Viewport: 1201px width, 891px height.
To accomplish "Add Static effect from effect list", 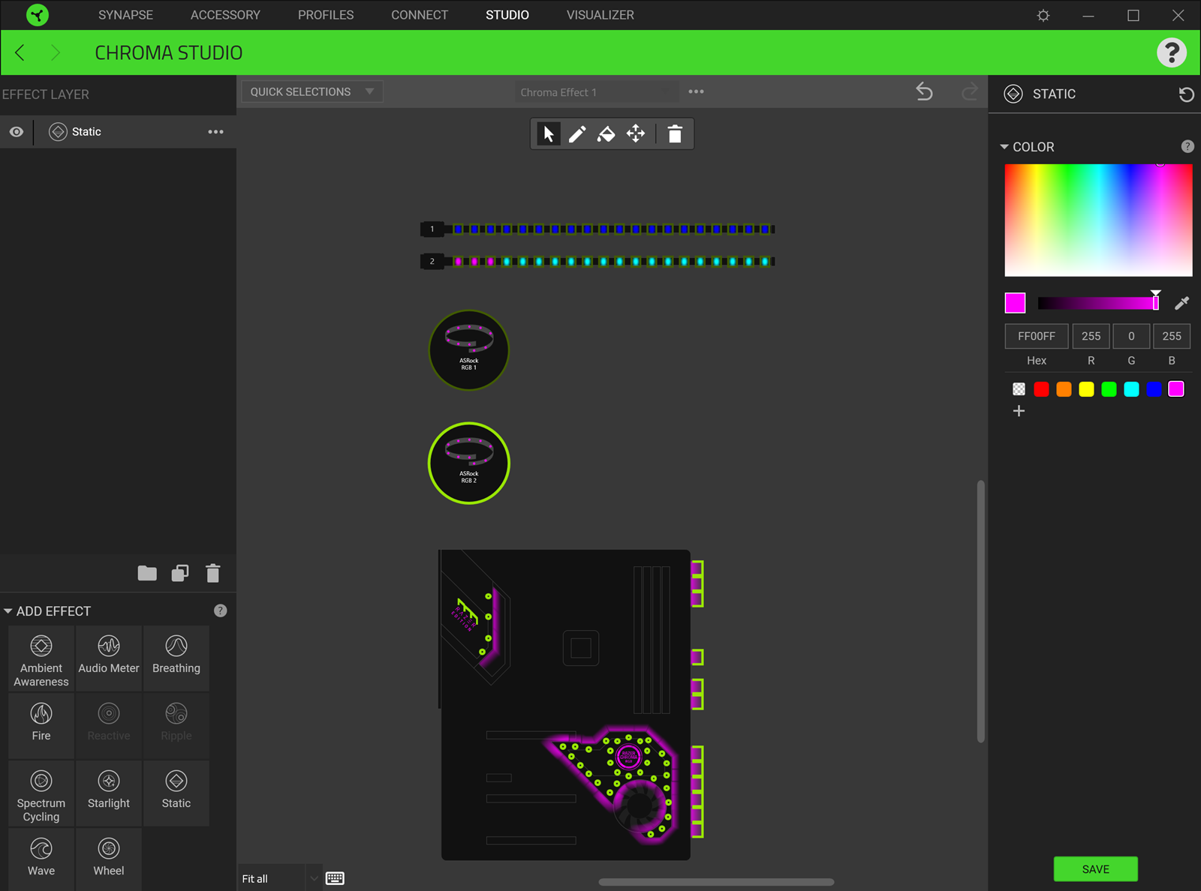I will click(x=176, y=793).
